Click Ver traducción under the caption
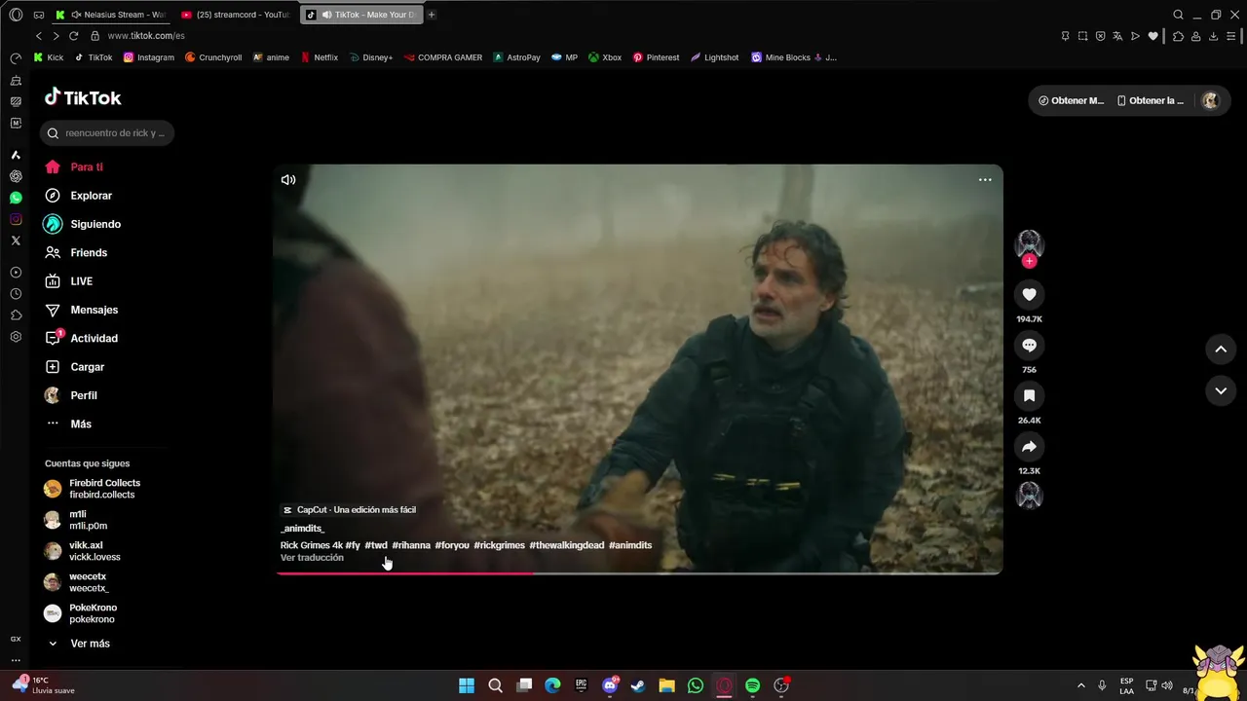Image resolution: width=1247 pixels, height=701 pixels. pos(312,558)
